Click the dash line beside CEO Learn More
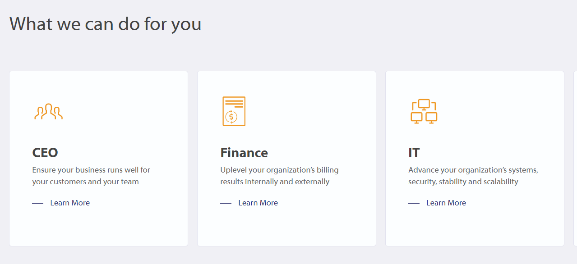Image resolution: width=577 pixels, height=264 pixels. (38, 203)
